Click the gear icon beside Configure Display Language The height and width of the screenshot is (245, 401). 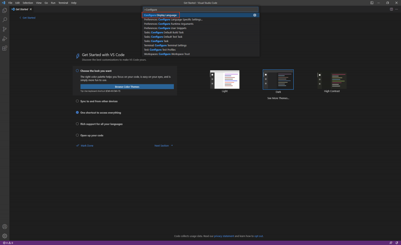point(255,15)
